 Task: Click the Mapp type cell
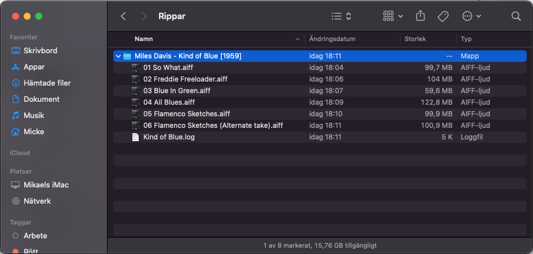[x=470, y=56]
